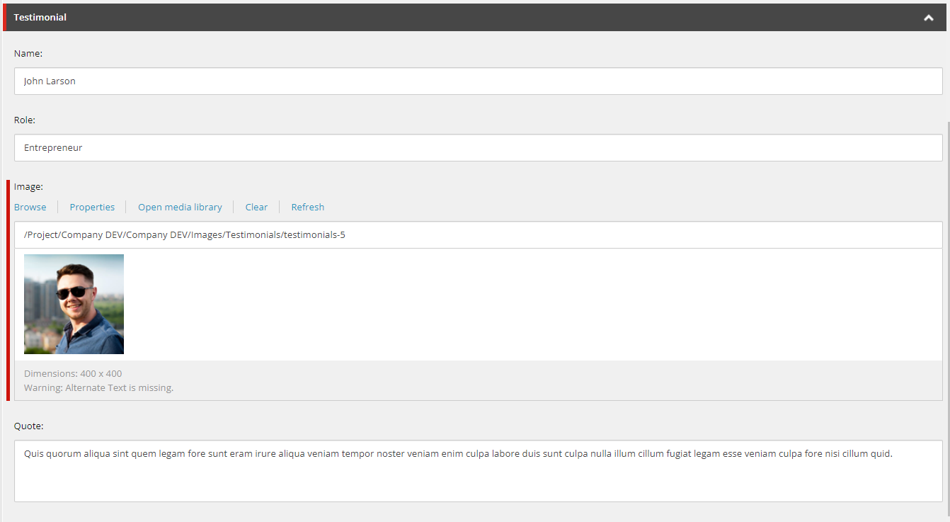Click the Alternate Text is missing warning
This screenshot has height=522, width=950.
99,388
